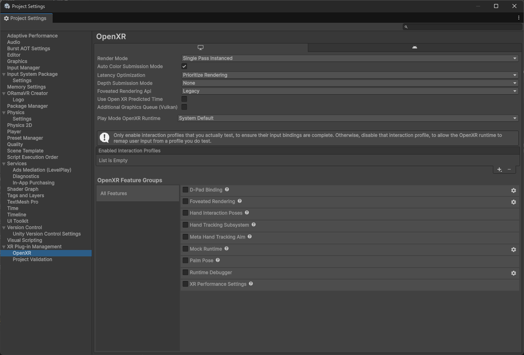Open Foveated Rendering Api dropdown
Screen dimensions: 524x355
click(350, 91)
